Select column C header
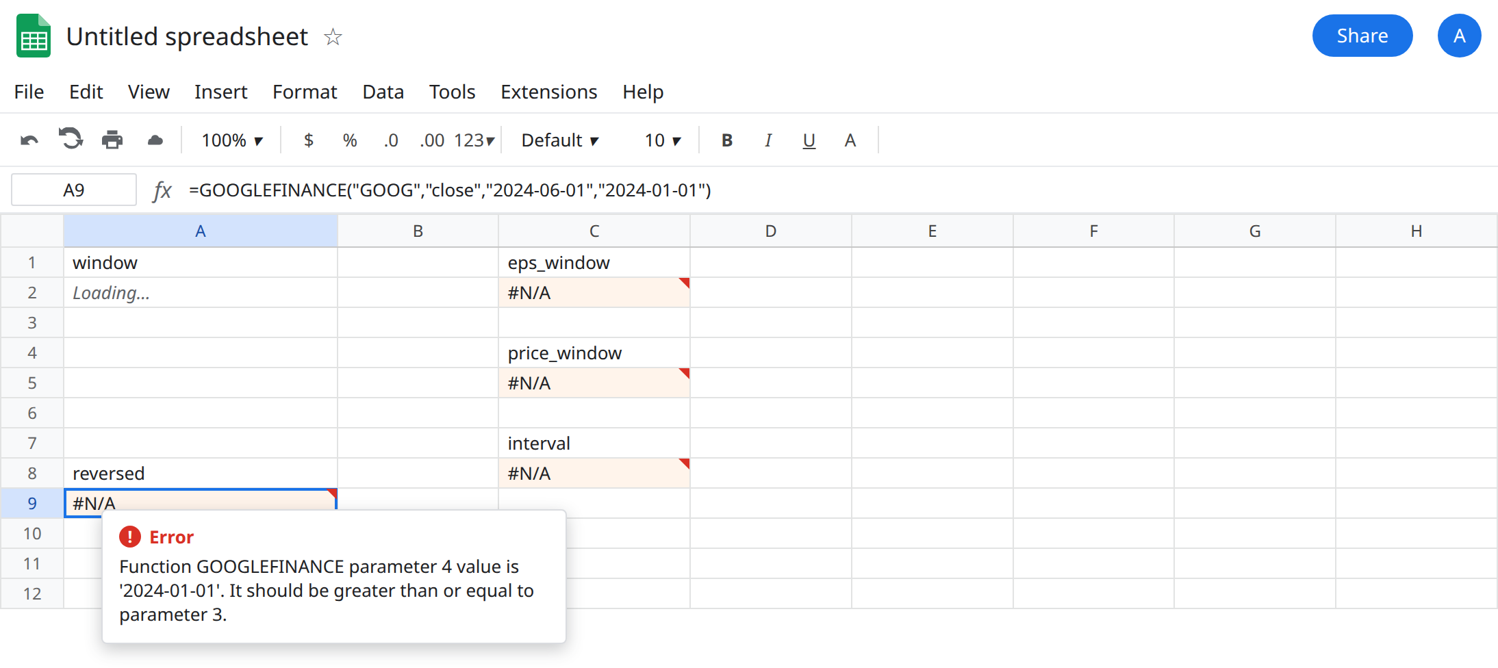Screen dimensions: 1498x668 tap(594, 231)
